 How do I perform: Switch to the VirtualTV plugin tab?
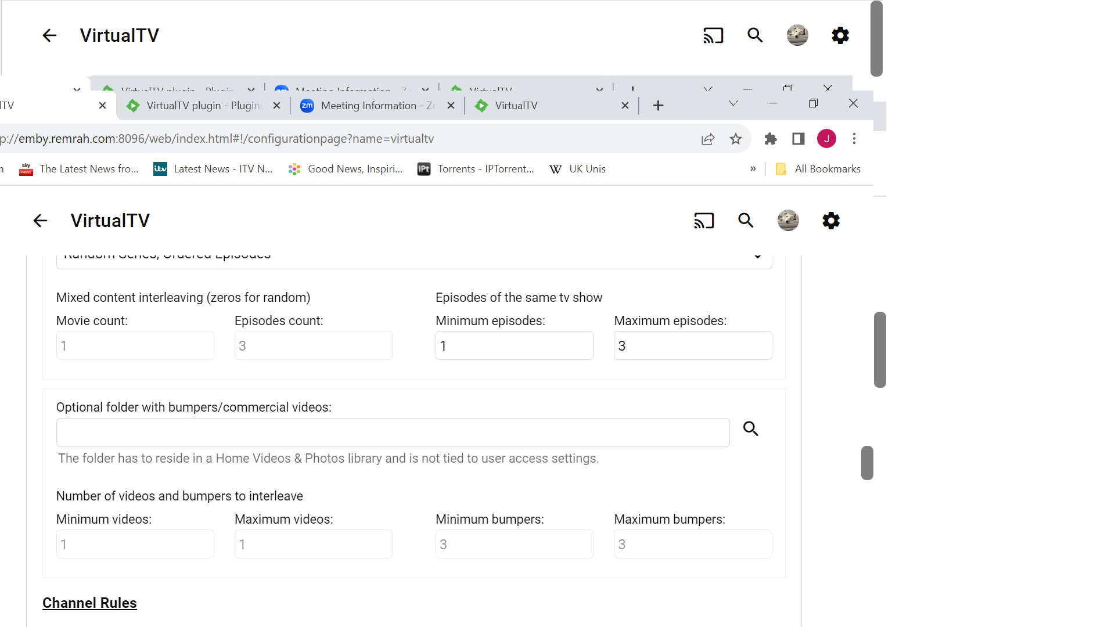coord(197,106)
